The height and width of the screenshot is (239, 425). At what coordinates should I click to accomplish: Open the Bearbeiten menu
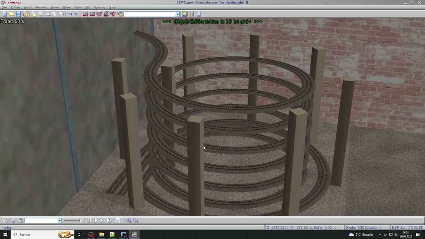click(x=42, y=7)
